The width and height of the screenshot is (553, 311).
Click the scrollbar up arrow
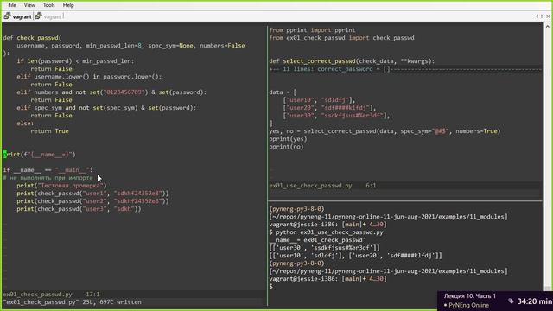(547, 27)
